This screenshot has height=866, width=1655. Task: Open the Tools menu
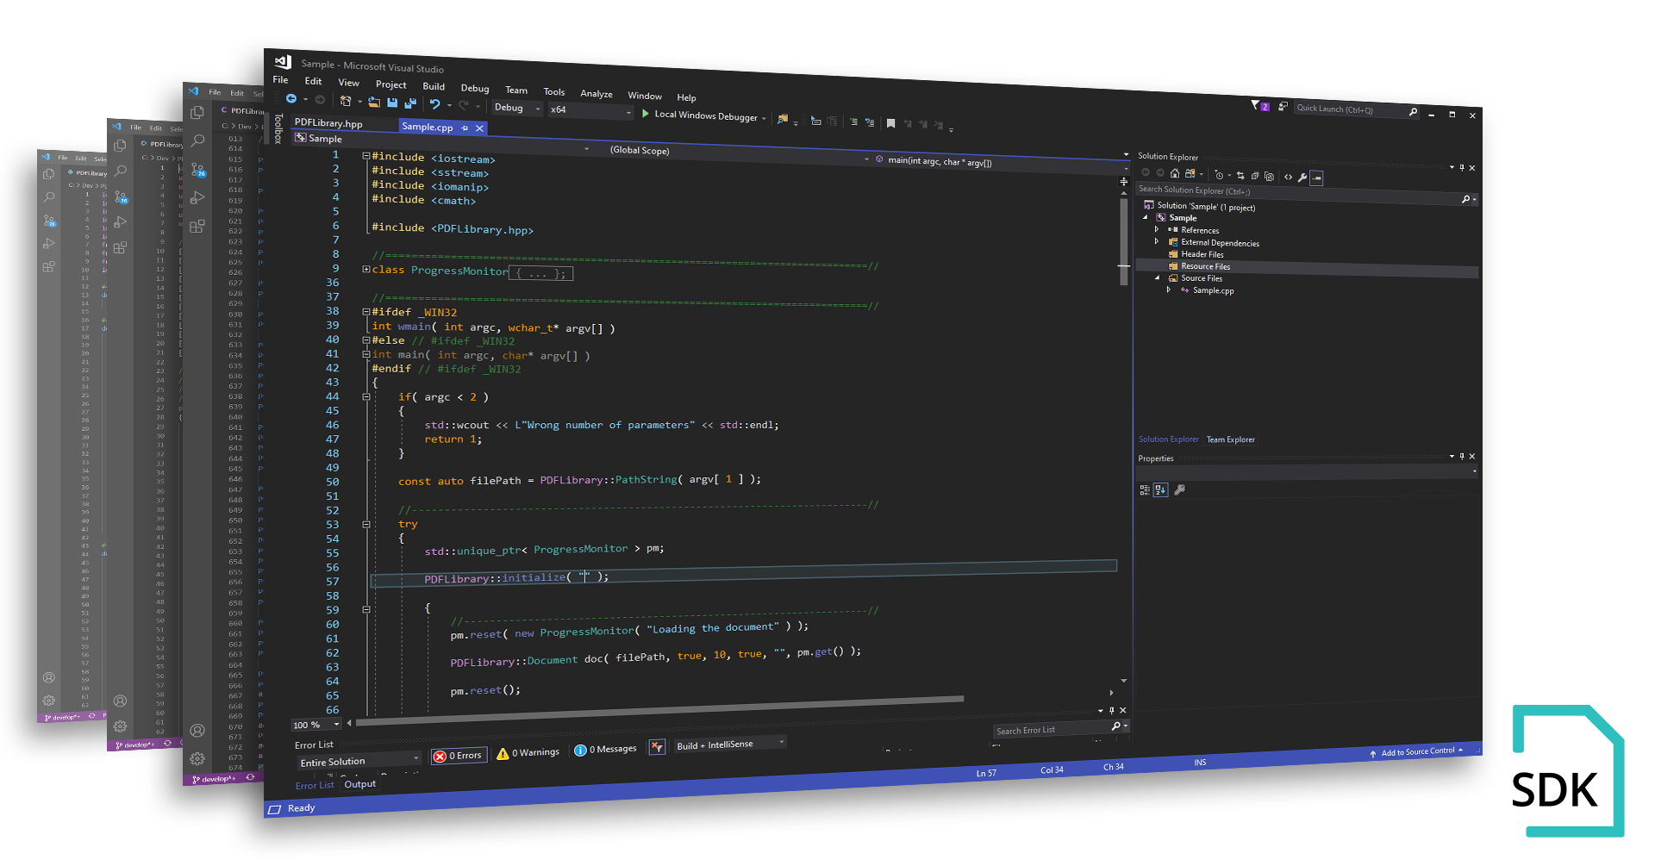tap(554, 91)
